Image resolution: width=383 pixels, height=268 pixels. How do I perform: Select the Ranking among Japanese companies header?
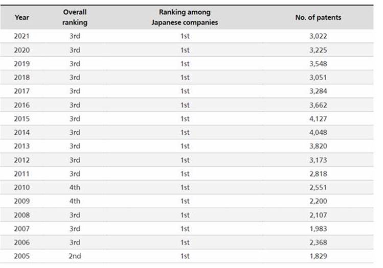(185, 17)
